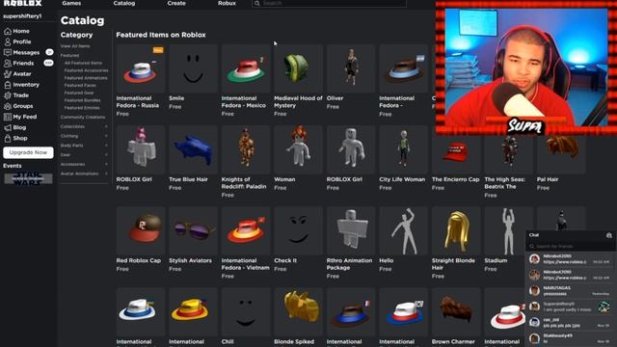Open the Woman bundle thumbnail
617x347 pixels.
[298, 149]
